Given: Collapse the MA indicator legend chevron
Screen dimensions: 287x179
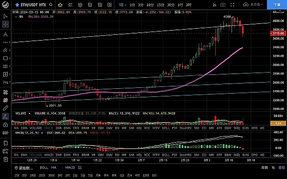Looking at the screenshot, I should (x=16, y=17).
